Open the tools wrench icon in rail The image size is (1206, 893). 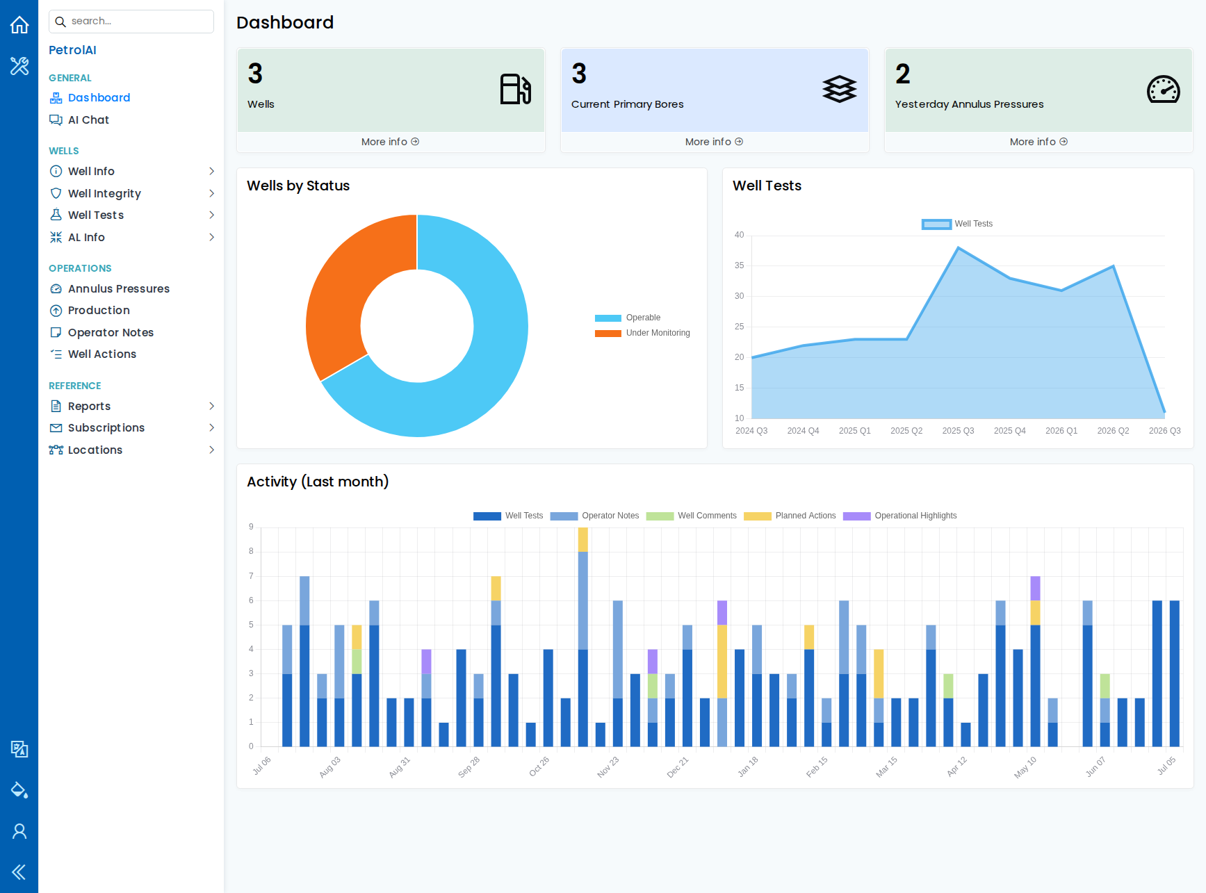pyautogui.click(x=19, y=66)
